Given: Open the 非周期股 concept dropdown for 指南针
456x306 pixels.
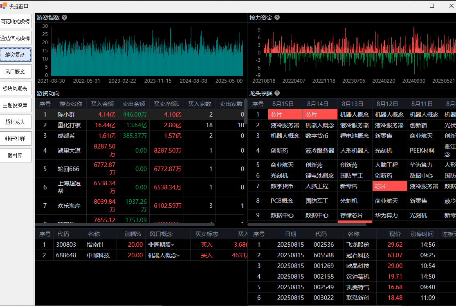Looking at the screenshot, I should tap(173, 245).
